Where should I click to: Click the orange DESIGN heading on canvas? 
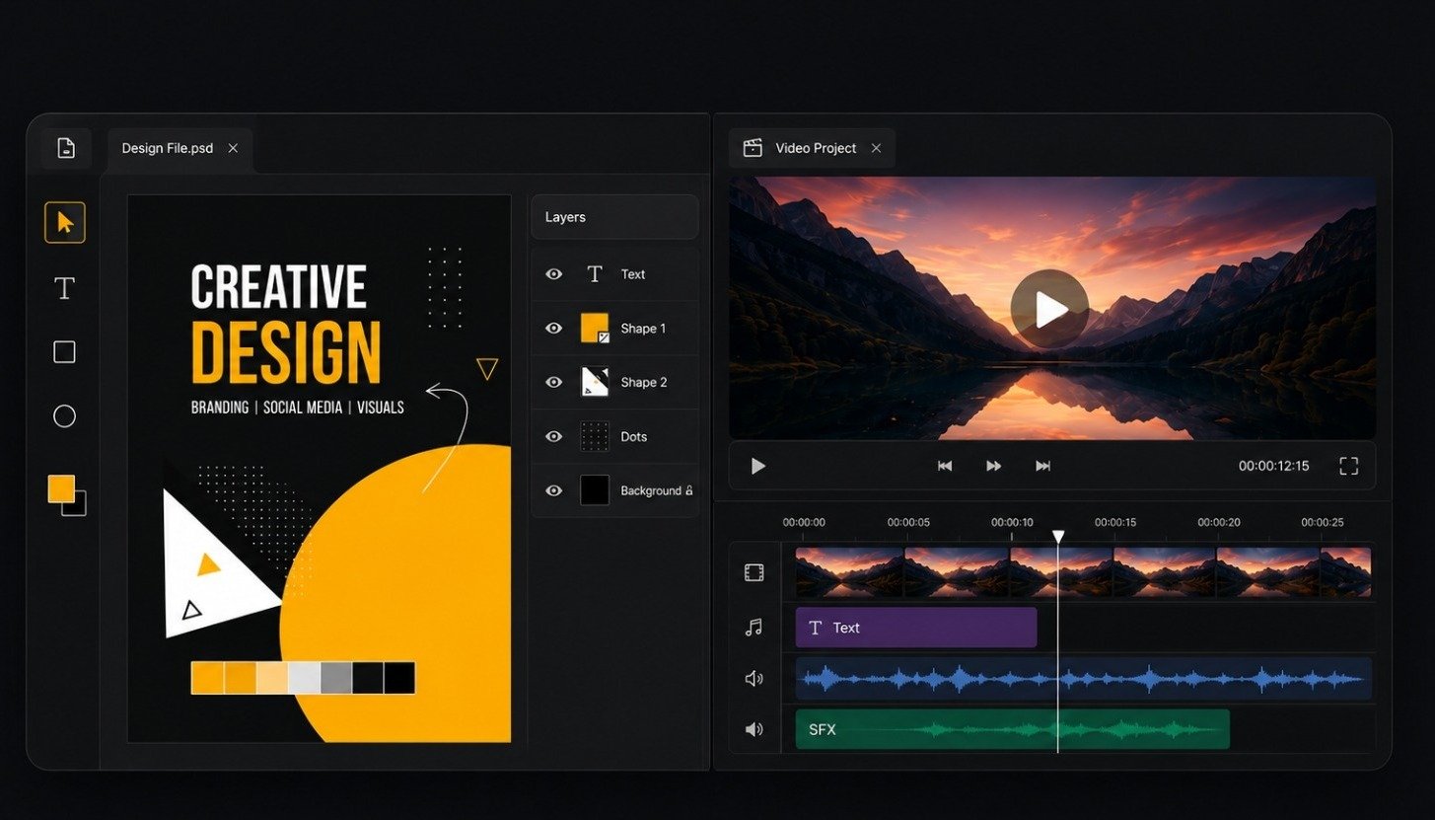click(x=286, y=351)
